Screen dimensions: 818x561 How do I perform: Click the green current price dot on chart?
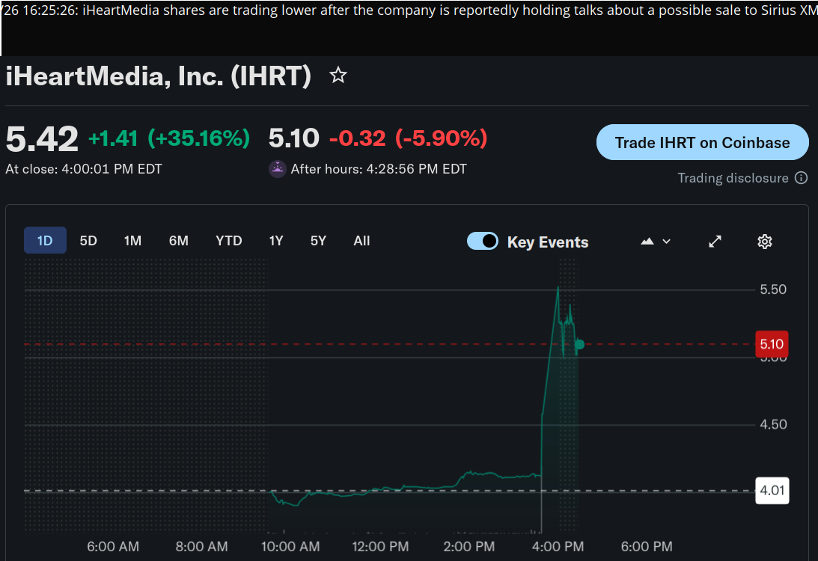579,344
